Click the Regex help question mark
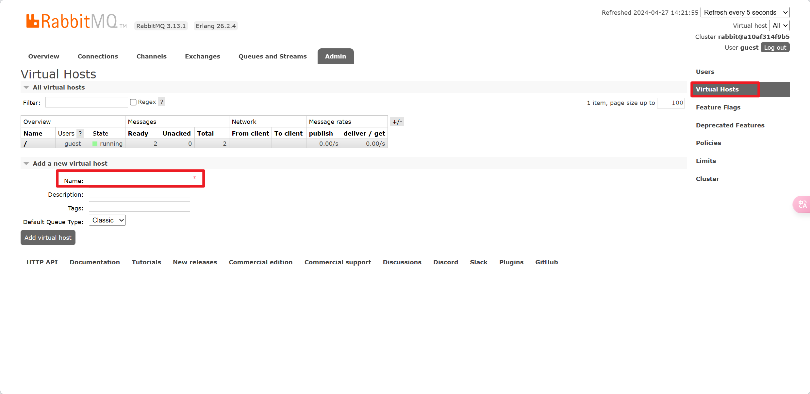Viewport: 810px width, 394px height. click(x=162, y=102)
